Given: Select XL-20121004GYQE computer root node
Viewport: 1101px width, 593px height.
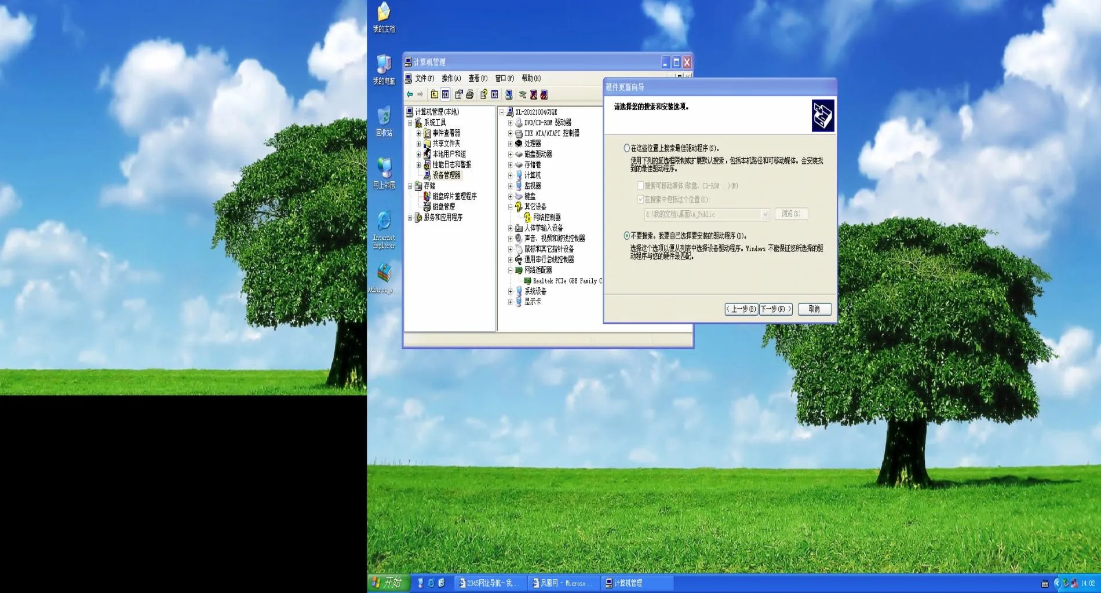Looking at the screenshot, I should (537, 112).
